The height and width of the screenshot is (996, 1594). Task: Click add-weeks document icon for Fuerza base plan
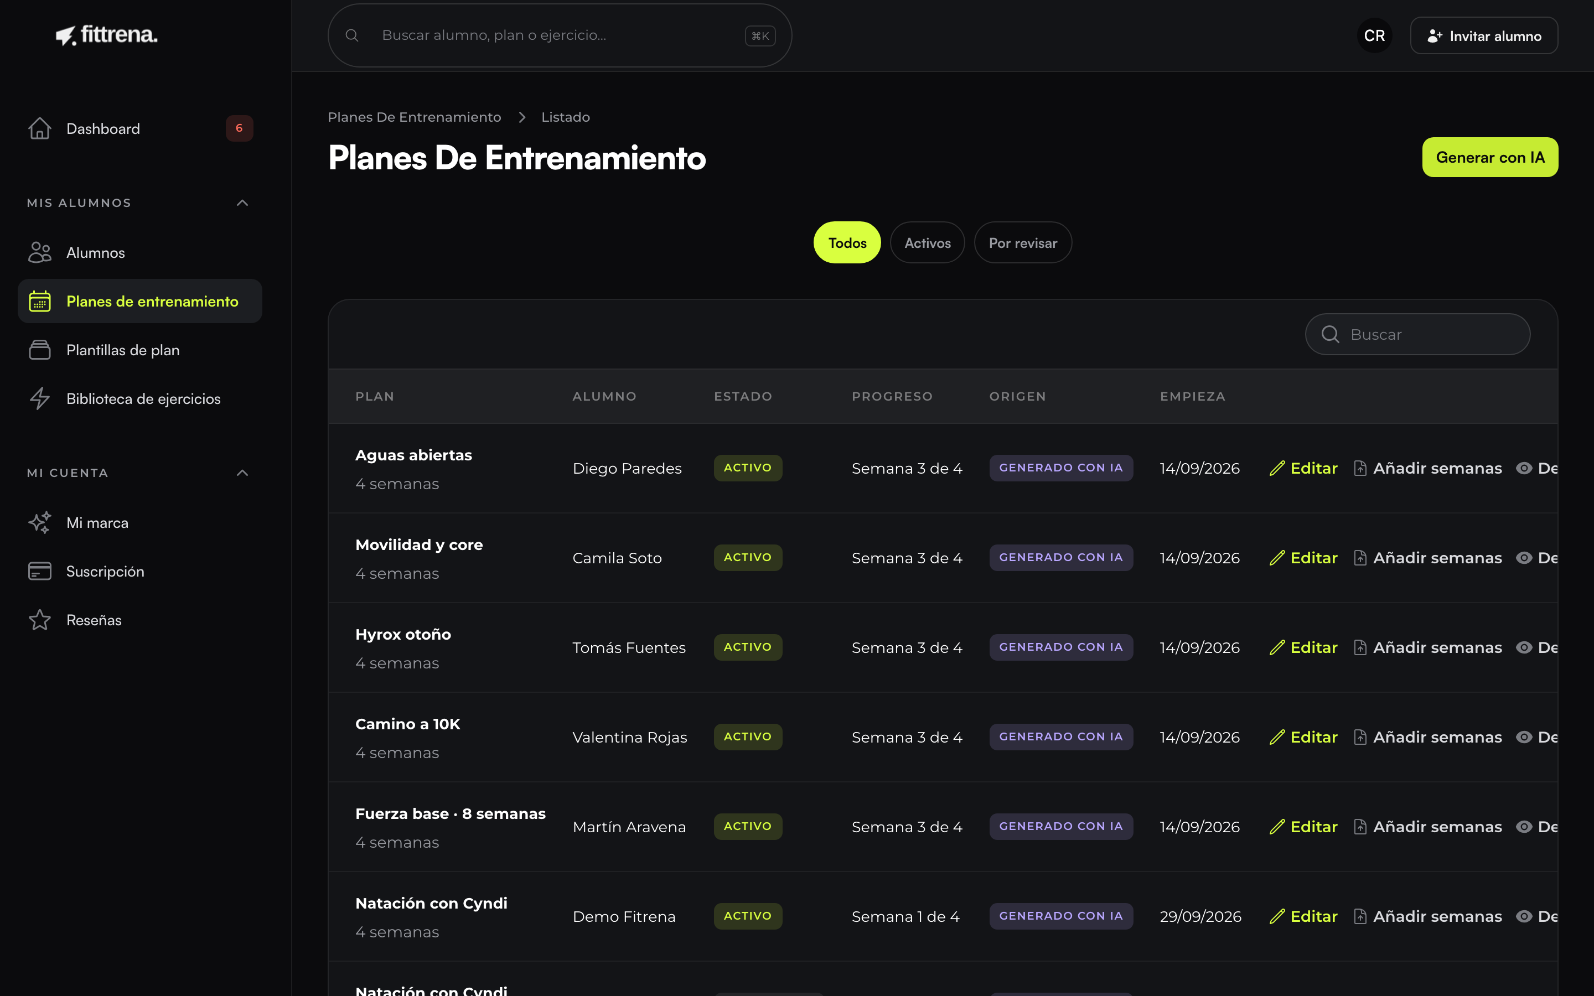point(1360,827)
